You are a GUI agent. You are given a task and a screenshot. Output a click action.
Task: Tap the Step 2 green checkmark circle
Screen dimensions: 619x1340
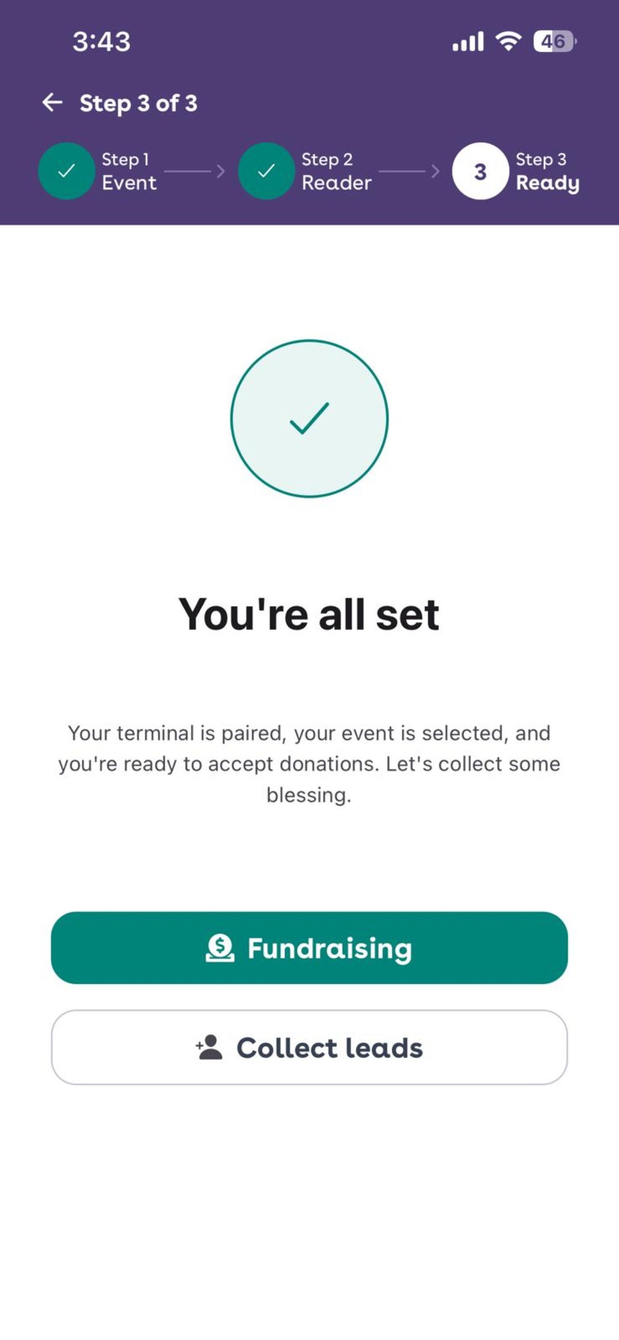coord(266,171)
